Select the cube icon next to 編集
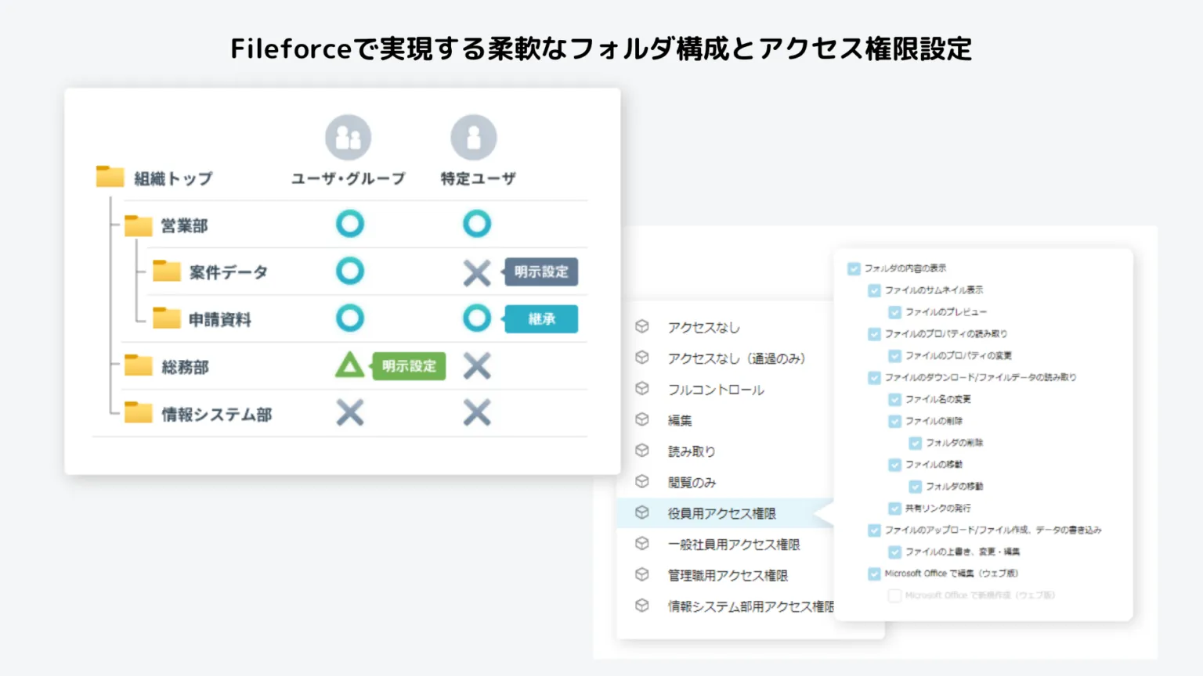Image resolution: width=1203 pixels, height=676 pixels. pos(642,420)
